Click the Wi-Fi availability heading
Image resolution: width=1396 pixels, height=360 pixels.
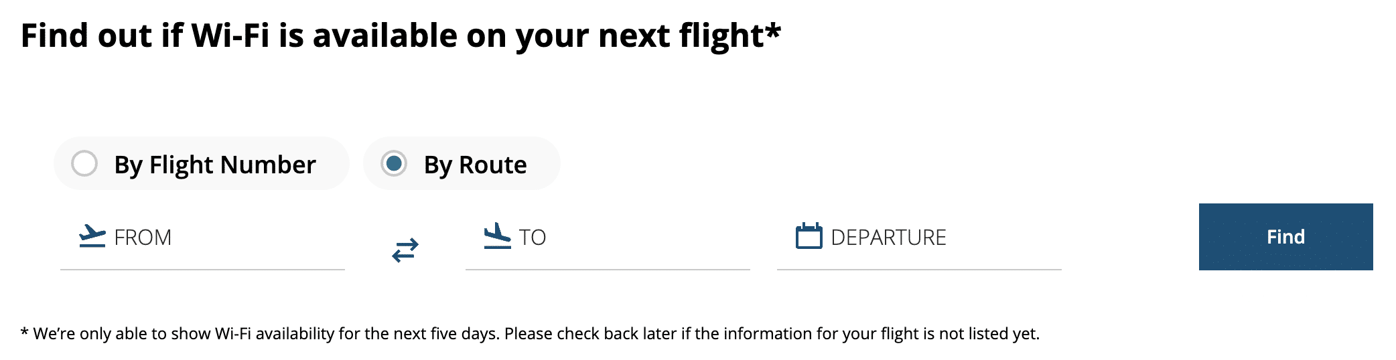(x=392, y=35)
